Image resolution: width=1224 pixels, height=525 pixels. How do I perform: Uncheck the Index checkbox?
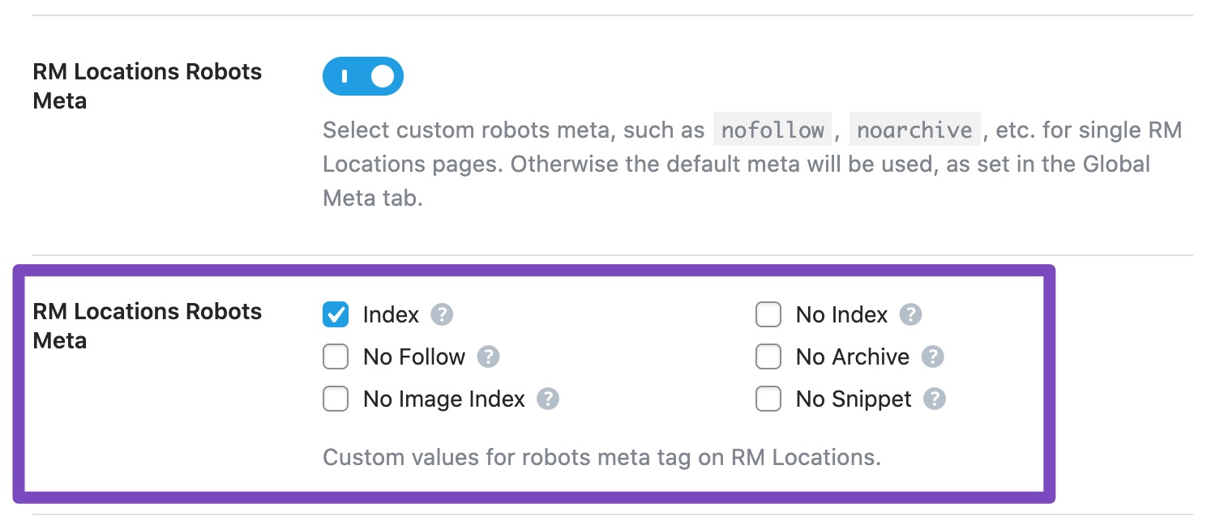pos(335,314)
